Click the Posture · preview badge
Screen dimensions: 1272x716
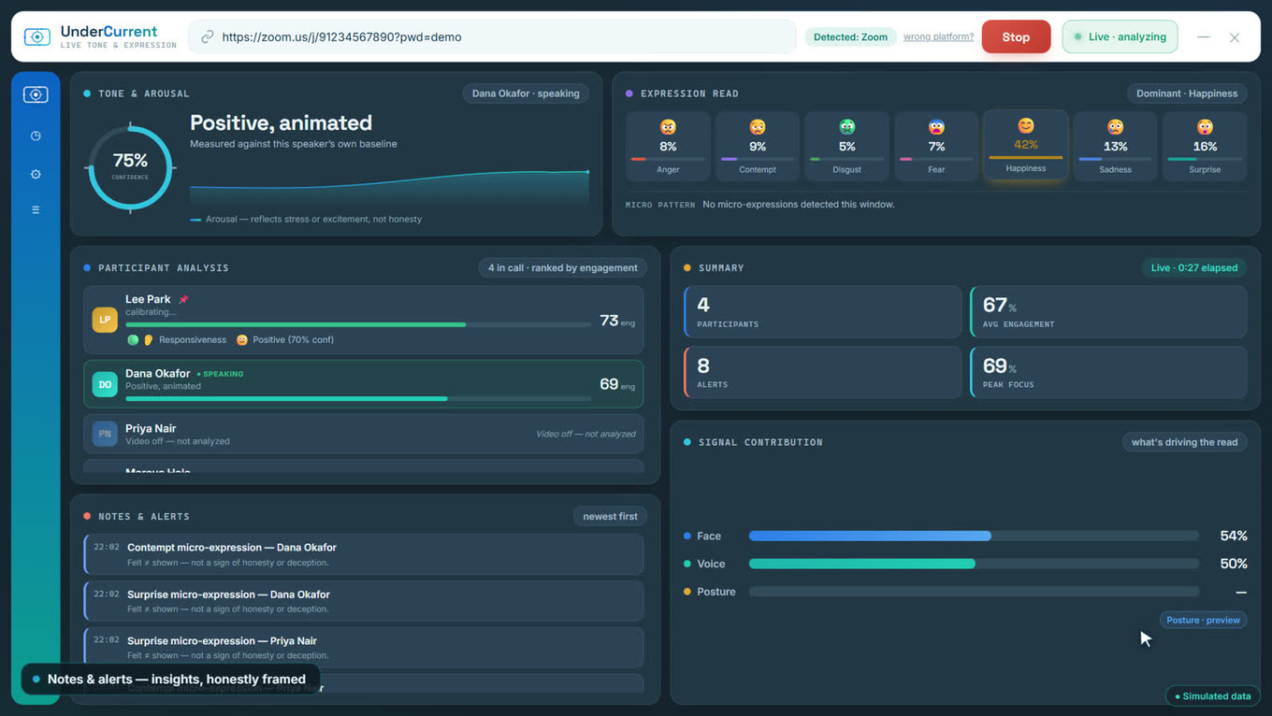pos(1203,620)
